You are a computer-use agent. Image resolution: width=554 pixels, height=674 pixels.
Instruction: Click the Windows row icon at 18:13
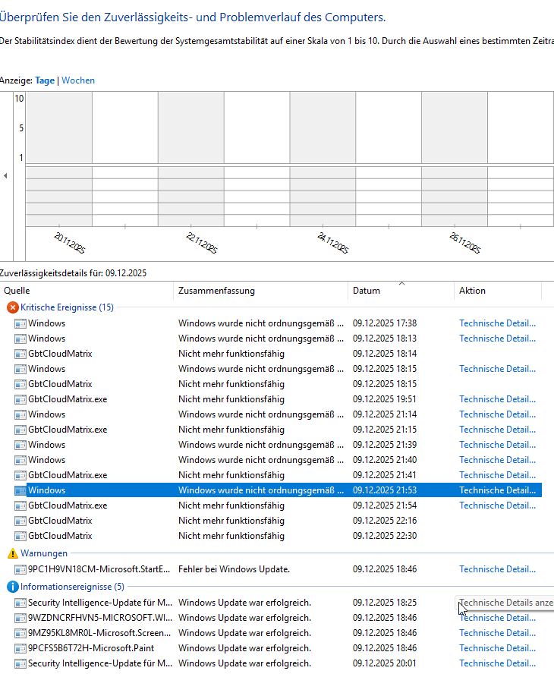[20, 339]
